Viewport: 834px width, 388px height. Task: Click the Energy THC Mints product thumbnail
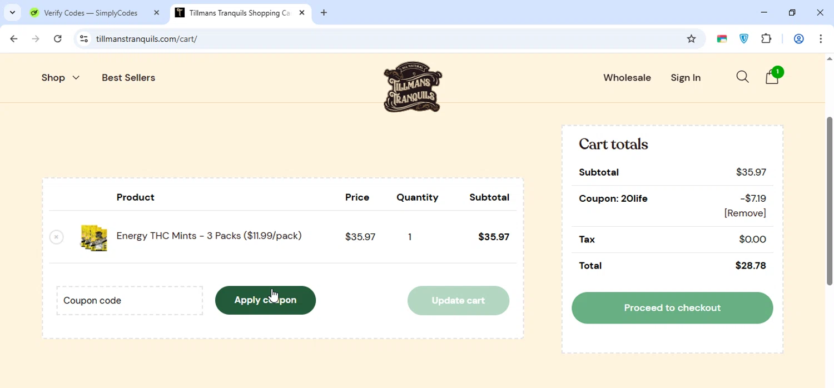[x=94, y=238]
